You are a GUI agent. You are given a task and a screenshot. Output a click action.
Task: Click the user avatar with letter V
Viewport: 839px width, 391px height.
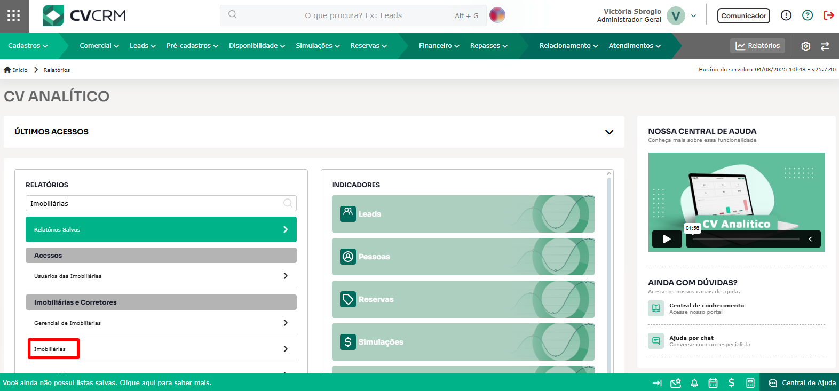676,16
